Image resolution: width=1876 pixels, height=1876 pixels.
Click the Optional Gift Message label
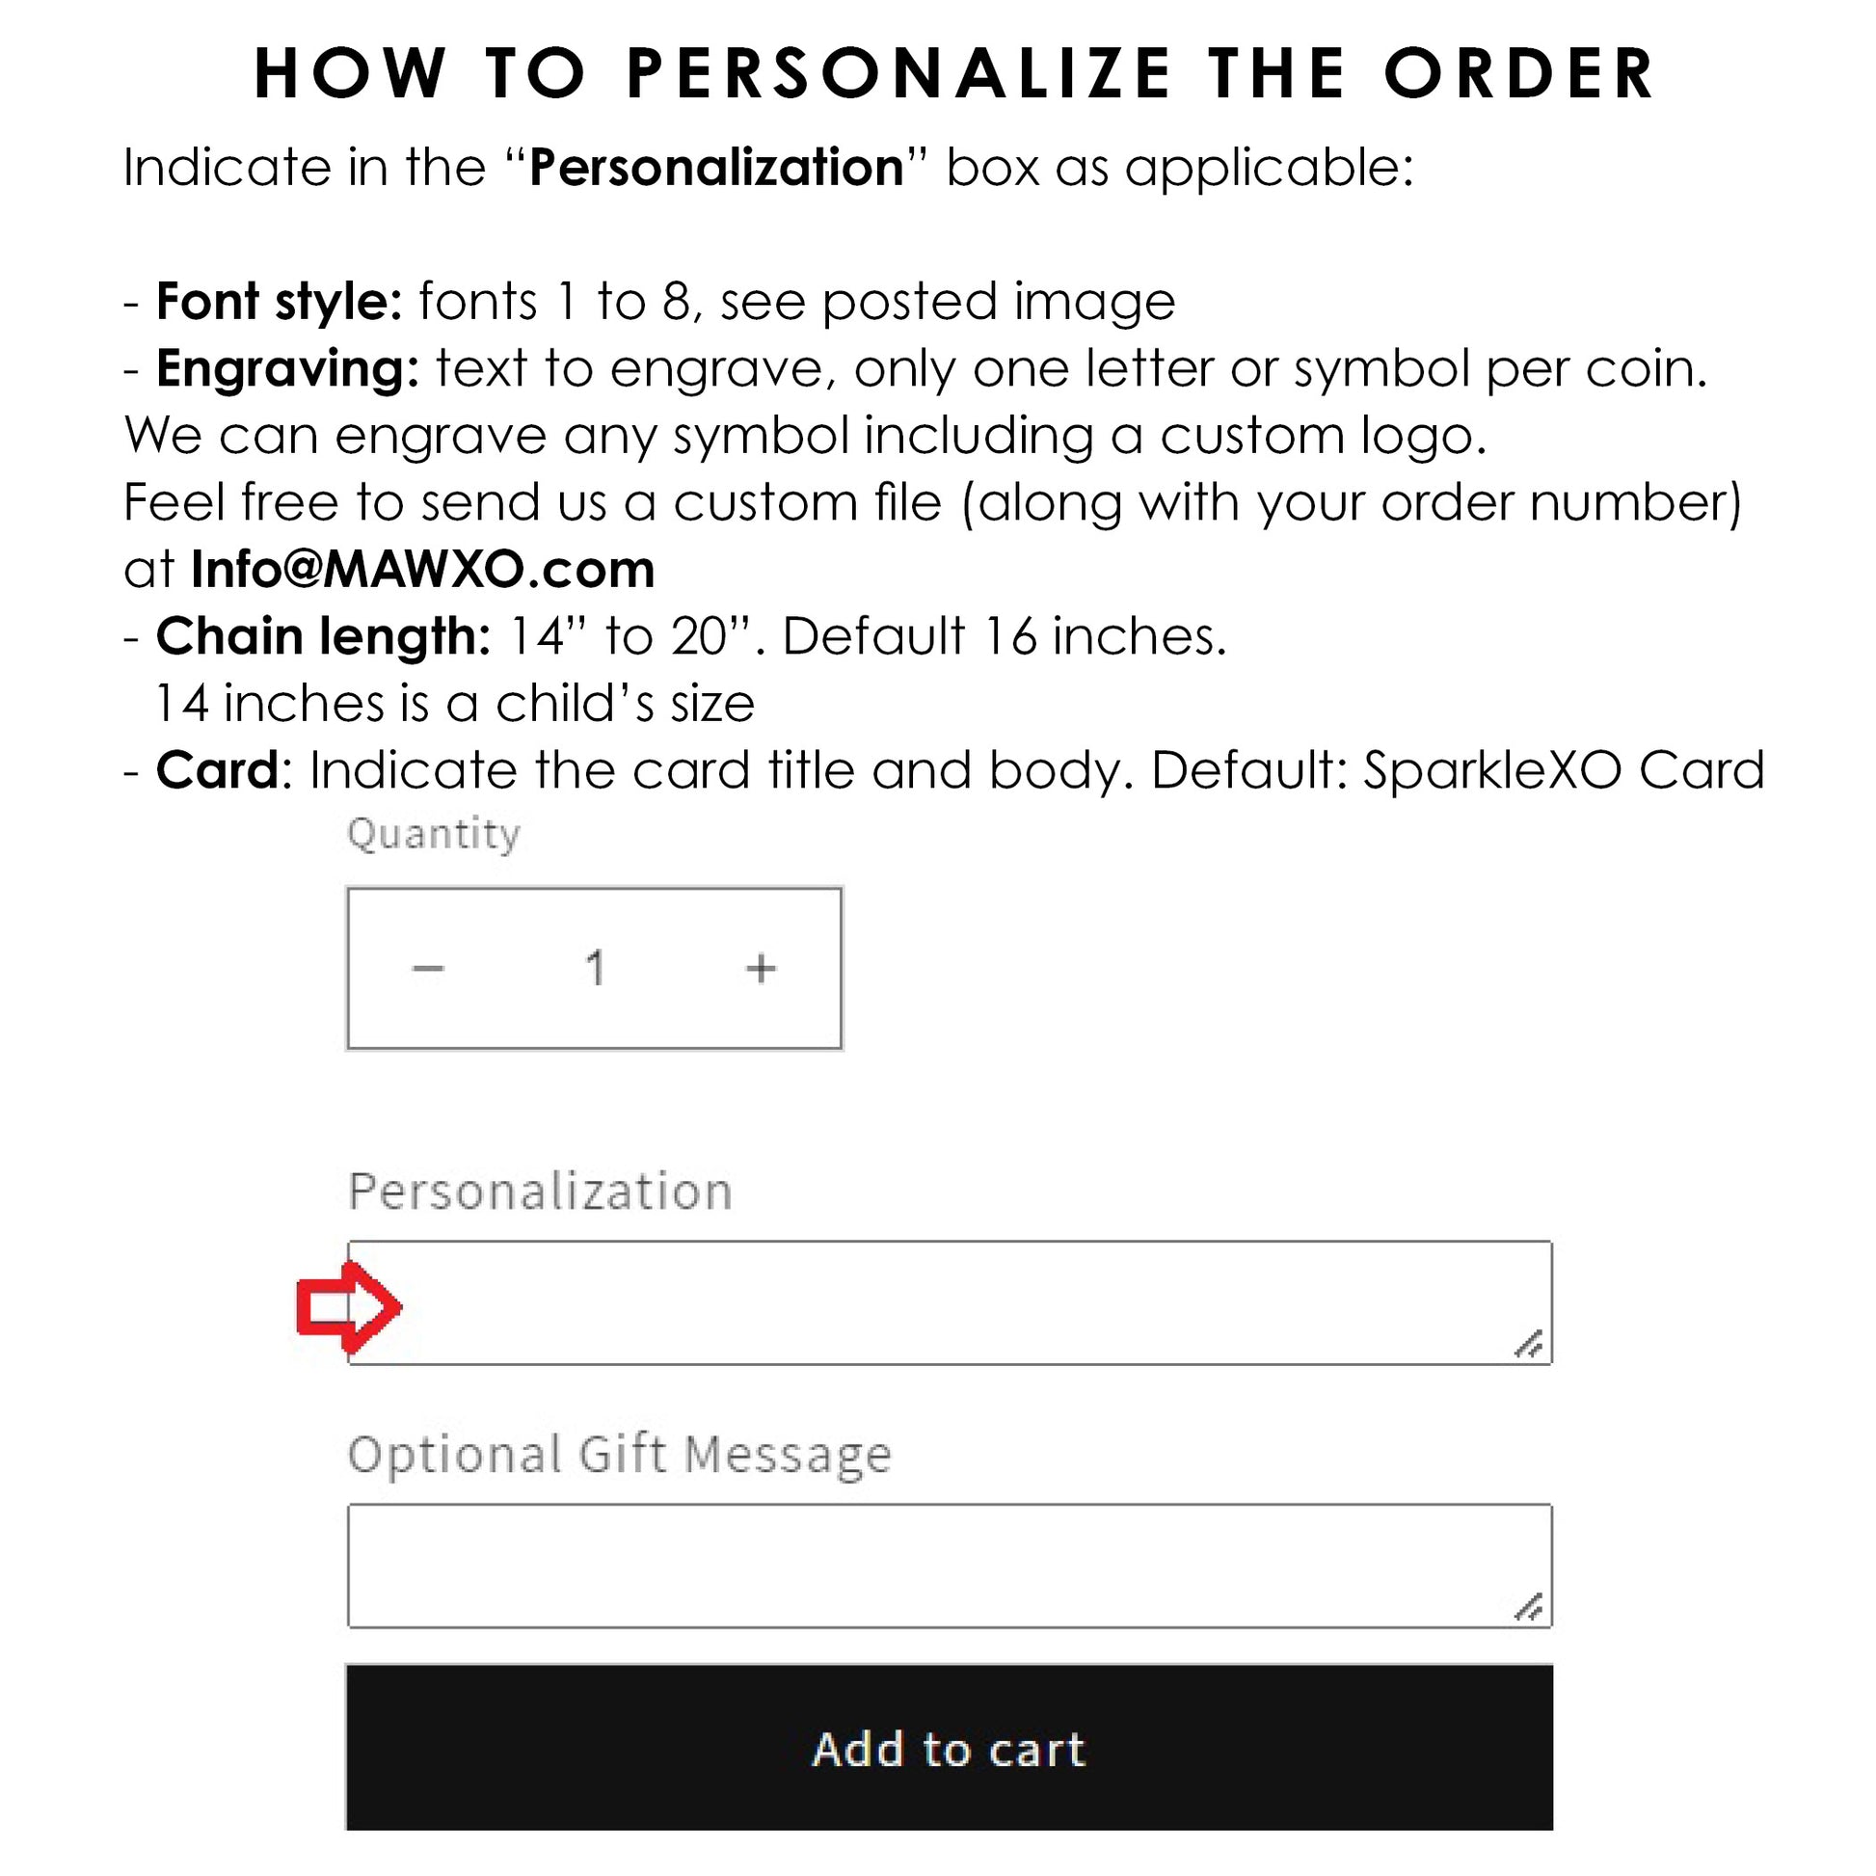point(620,1455)
